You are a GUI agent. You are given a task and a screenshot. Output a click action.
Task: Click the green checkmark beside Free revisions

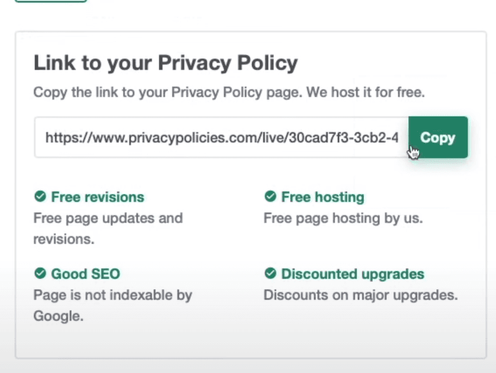[x=40, y=196]
